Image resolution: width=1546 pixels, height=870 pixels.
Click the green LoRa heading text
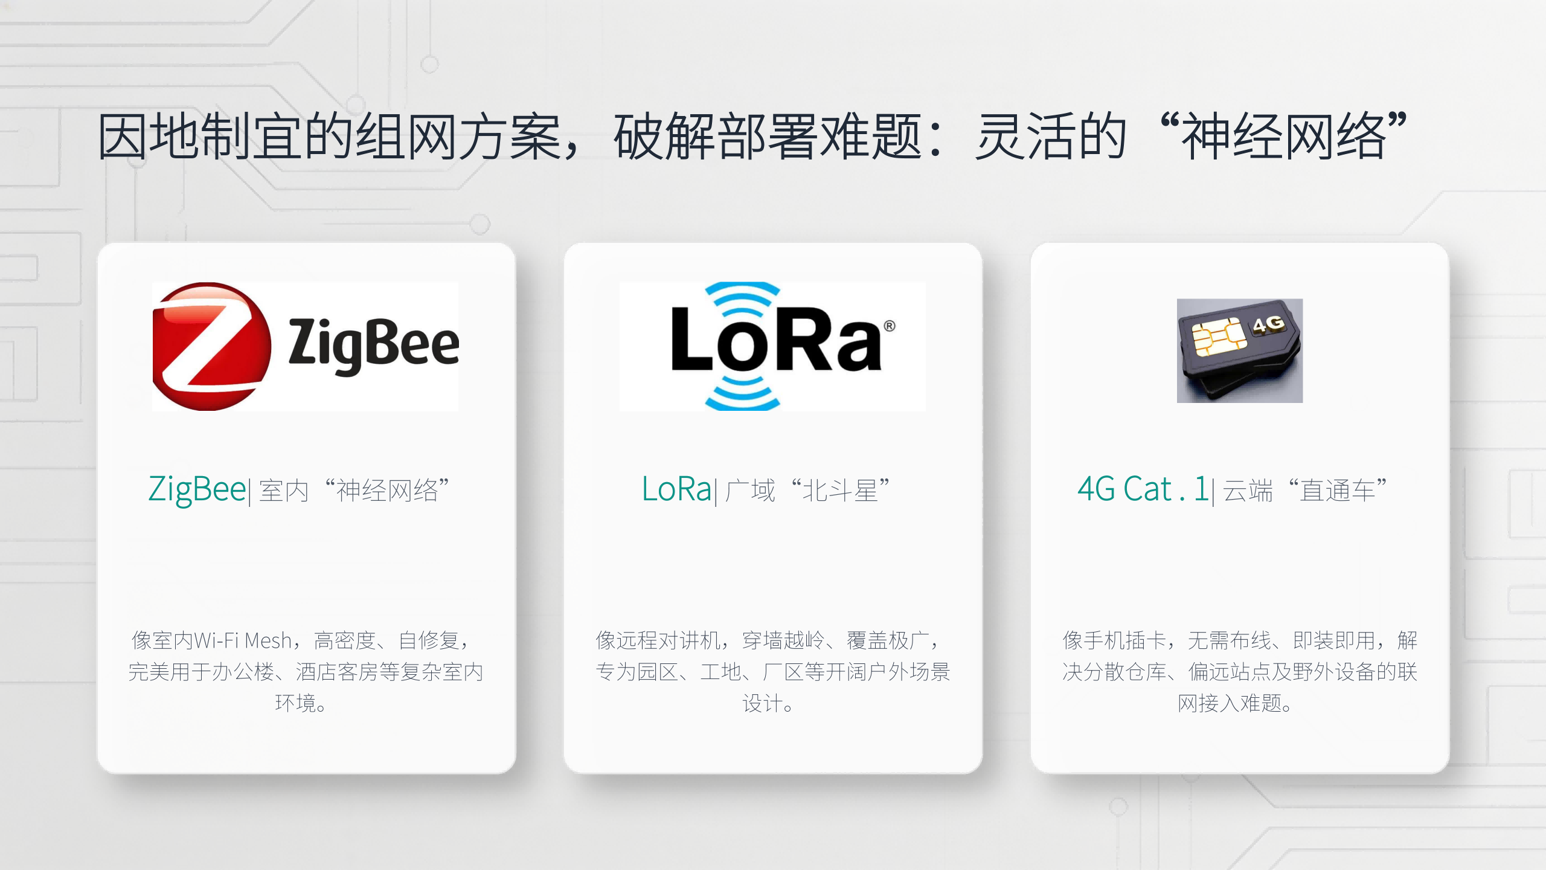tap(676, 489)
